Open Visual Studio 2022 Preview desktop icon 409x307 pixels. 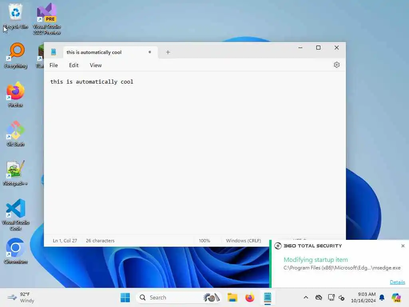47,19
